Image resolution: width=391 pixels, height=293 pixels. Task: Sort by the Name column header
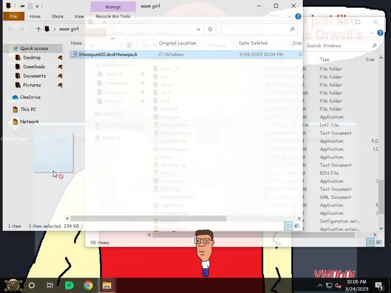(76, 43)
